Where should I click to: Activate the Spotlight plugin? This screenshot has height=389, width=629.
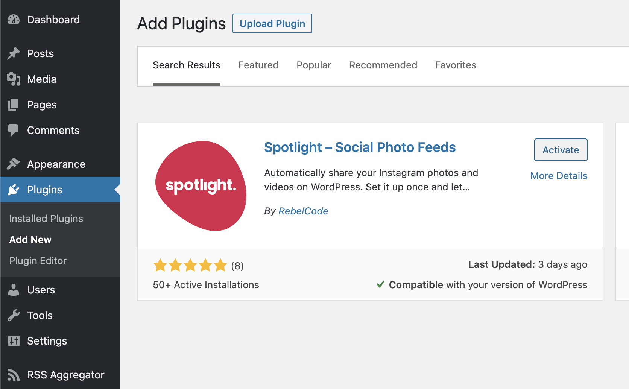[x=561, y=150]
